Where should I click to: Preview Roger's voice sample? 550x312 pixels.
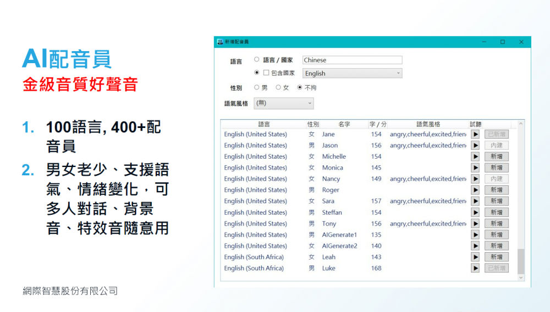coord(475,190)
